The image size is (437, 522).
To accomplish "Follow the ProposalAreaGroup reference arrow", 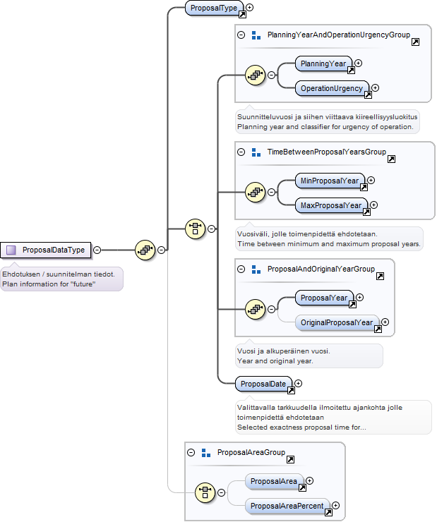I will pos(290,460).
